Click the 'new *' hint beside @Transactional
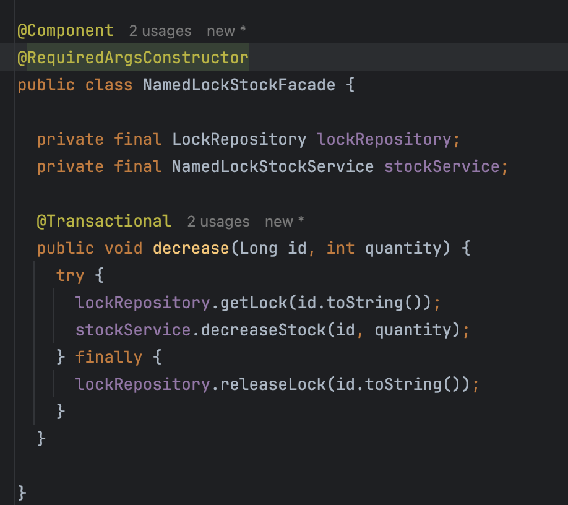This screenshot has width=568, height=505. (285, 222)
